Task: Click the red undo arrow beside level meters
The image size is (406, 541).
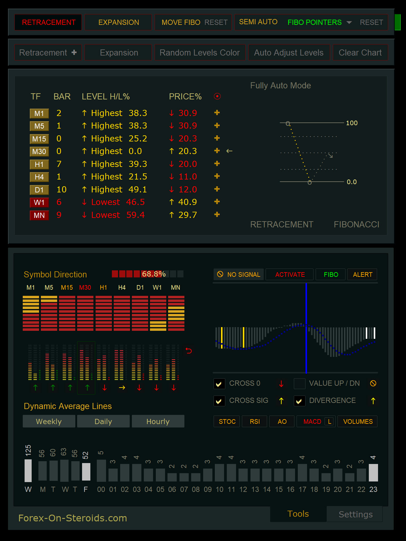Action: tap(189, 350)
